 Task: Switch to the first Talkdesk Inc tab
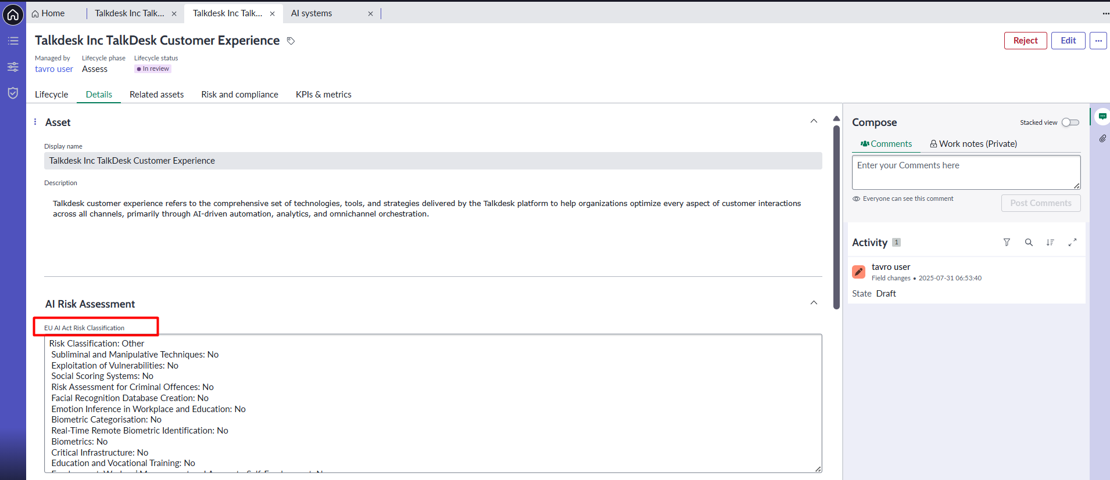tap(130, 13)
